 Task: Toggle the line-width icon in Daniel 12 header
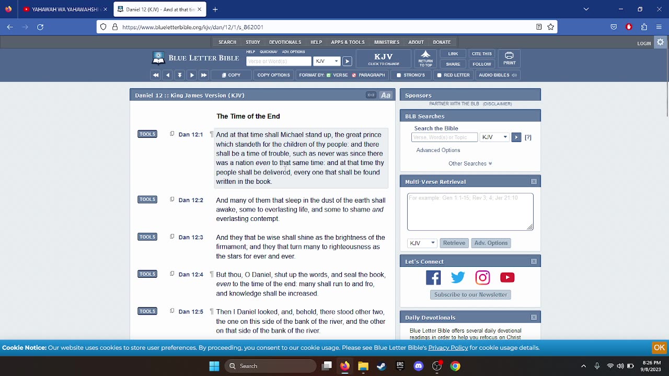(x=371, y=95)
